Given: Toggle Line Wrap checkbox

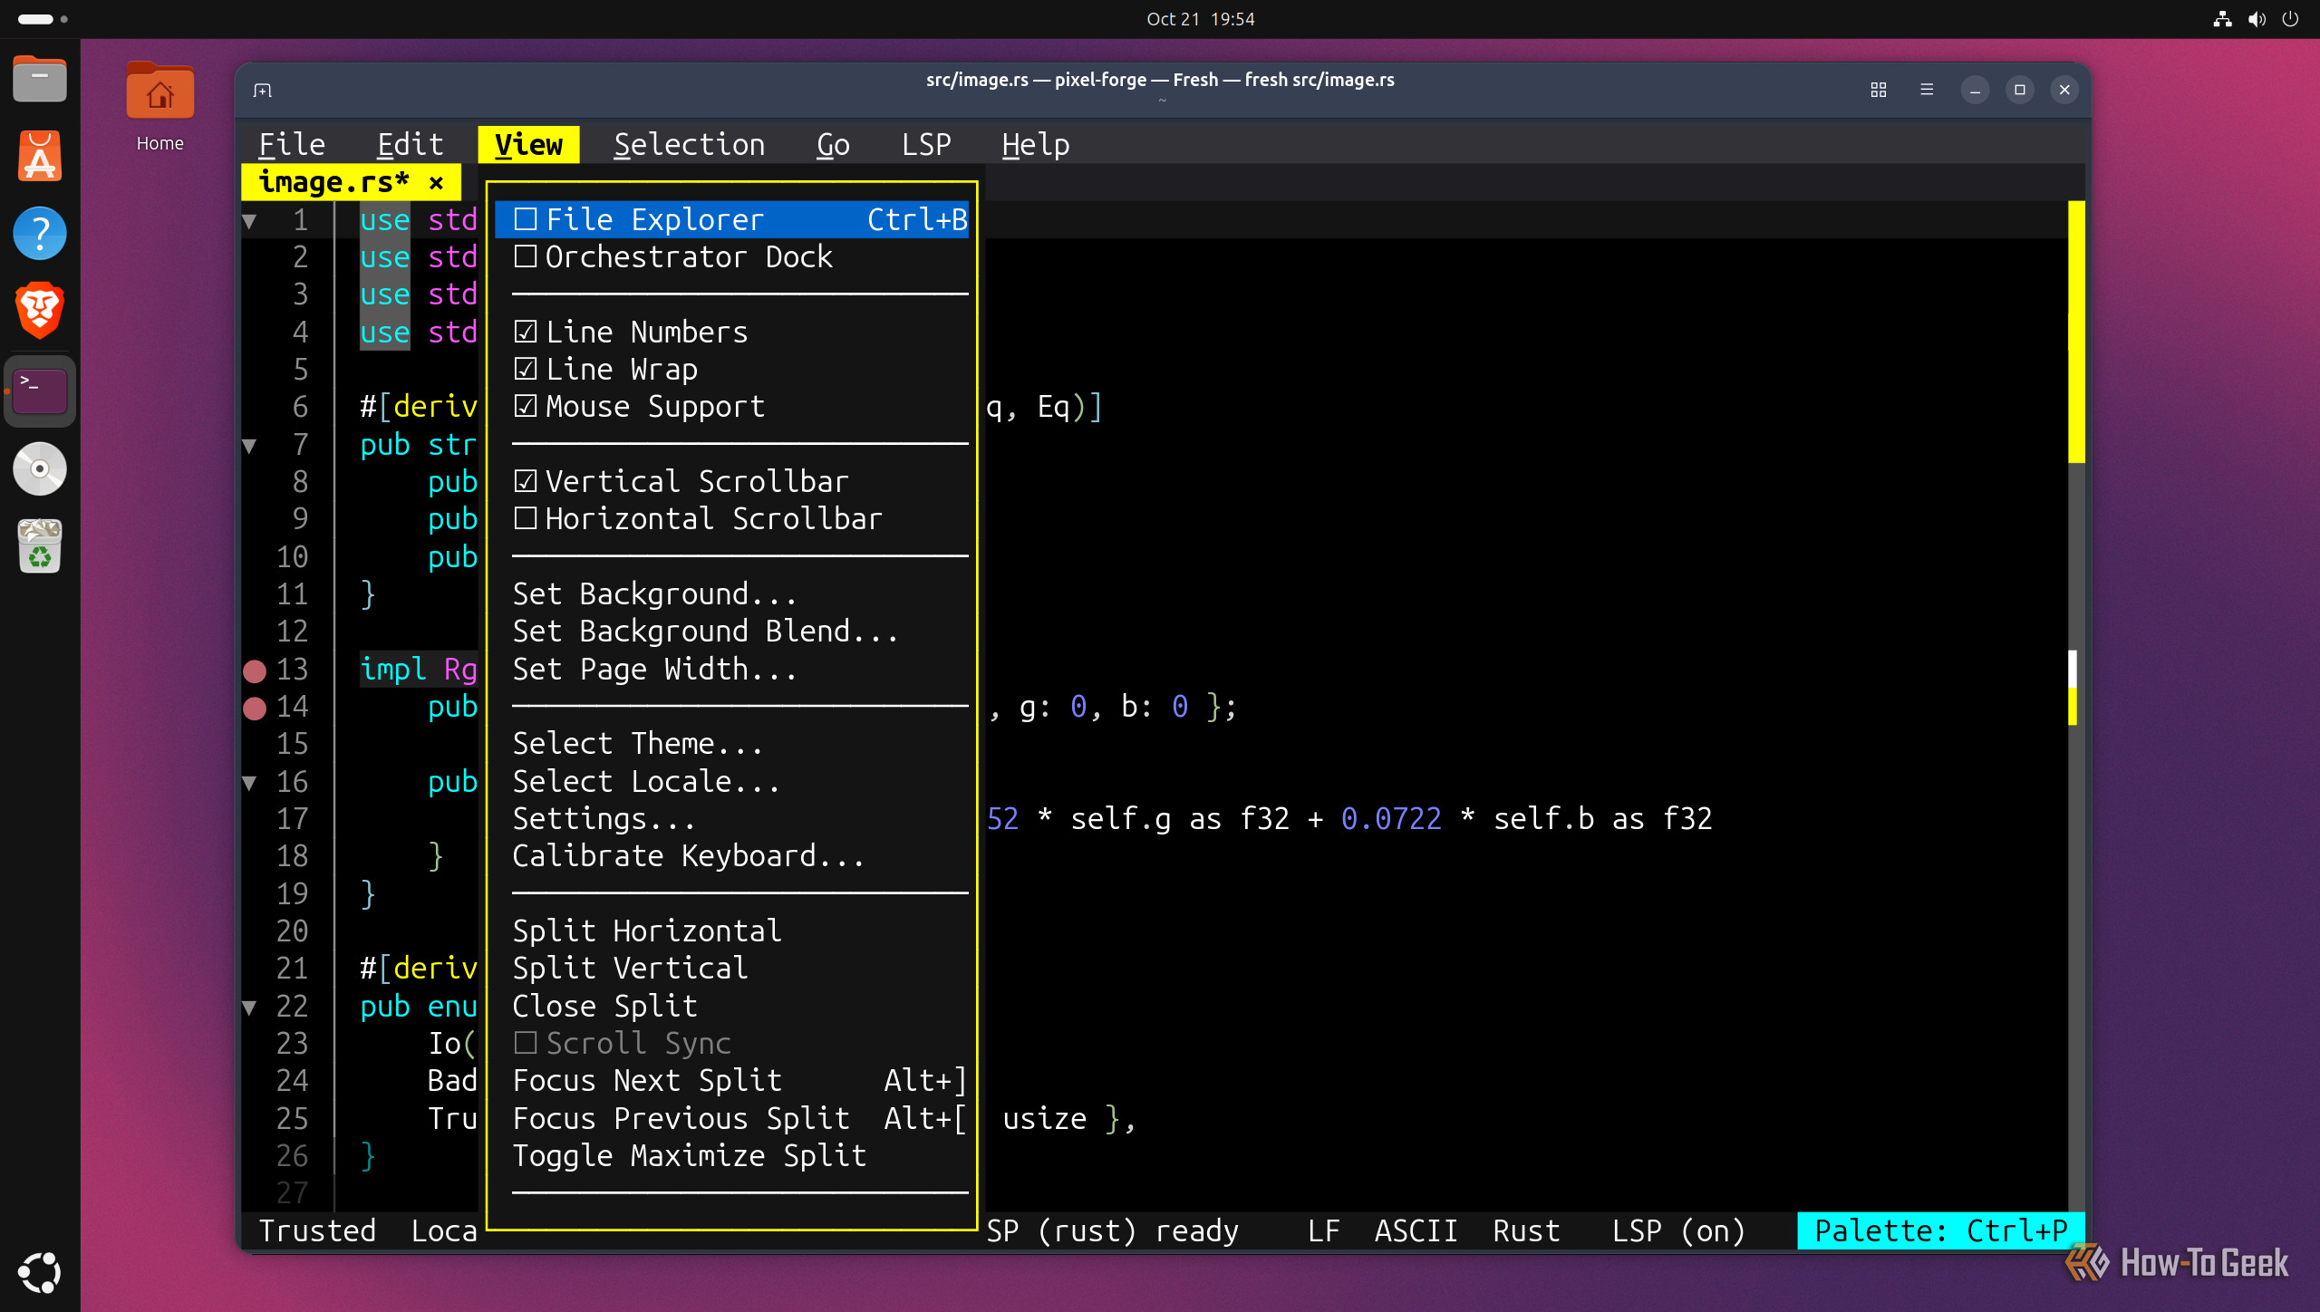Looking at the screenshot, I should point(526,369).
